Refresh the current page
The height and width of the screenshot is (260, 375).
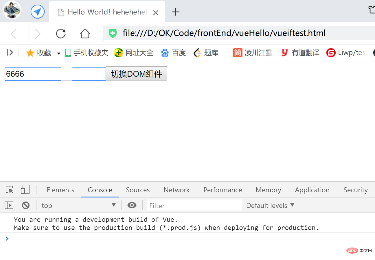click(60, 33)
